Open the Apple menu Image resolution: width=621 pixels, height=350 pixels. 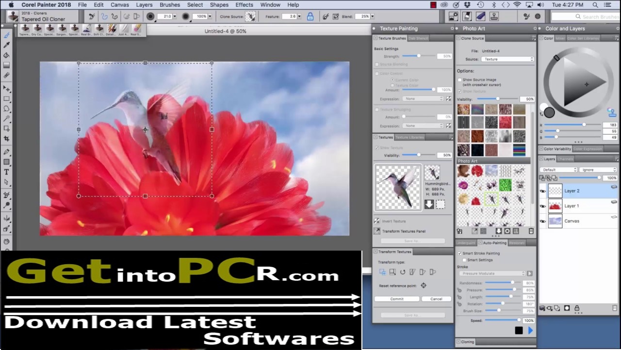click(x=11, y=5)
